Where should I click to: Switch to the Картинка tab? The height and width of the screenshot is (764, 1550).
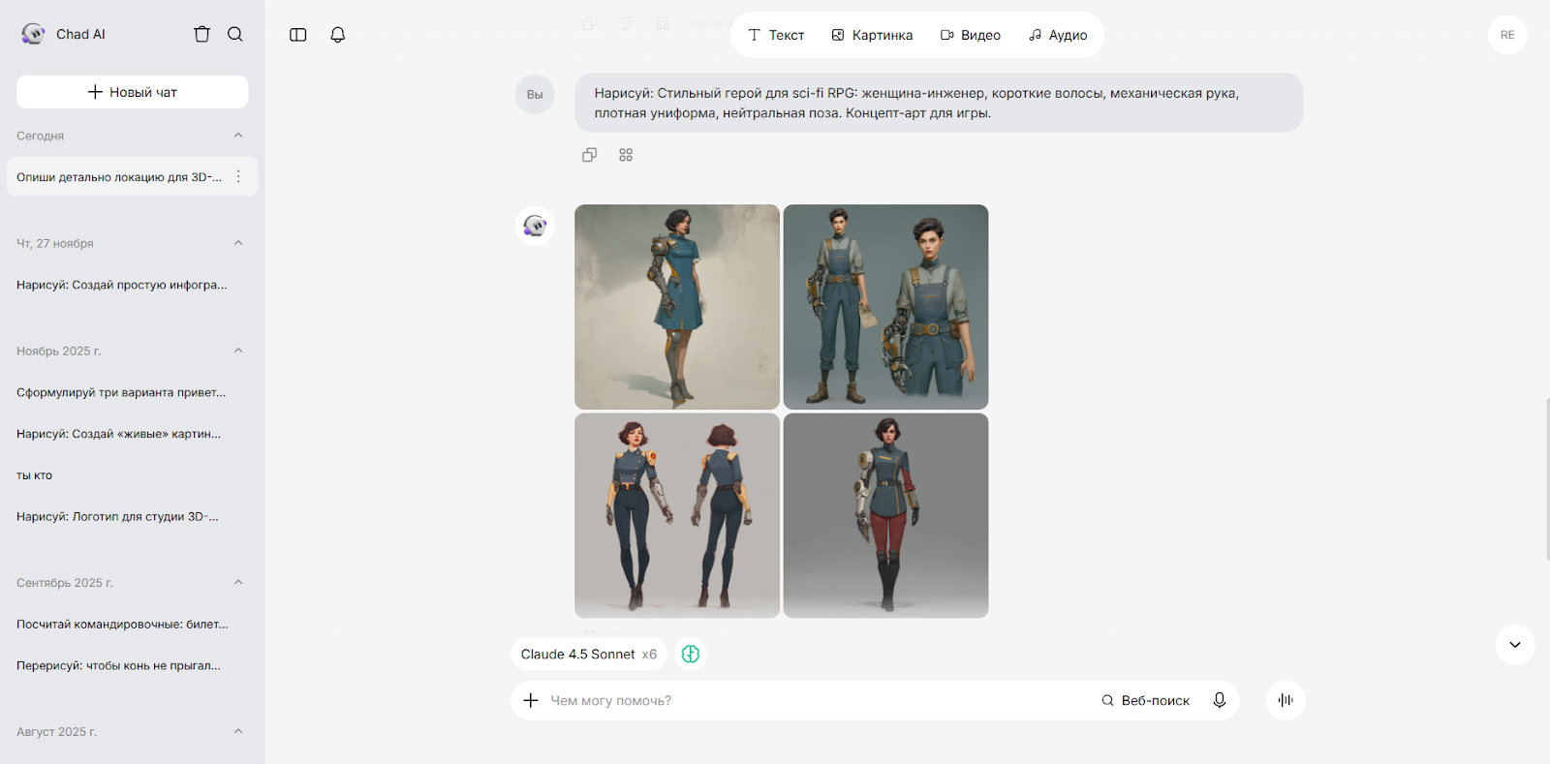pyautogui.click(x=872, y=35)
